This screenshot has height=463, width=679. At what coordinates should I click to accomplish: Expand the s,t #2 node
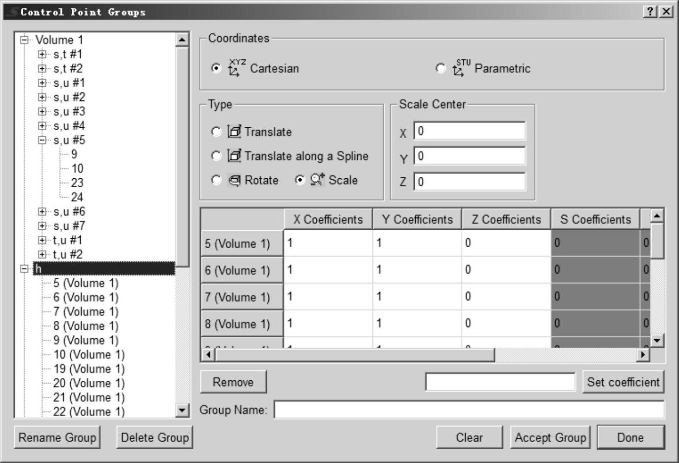[42, 69]
